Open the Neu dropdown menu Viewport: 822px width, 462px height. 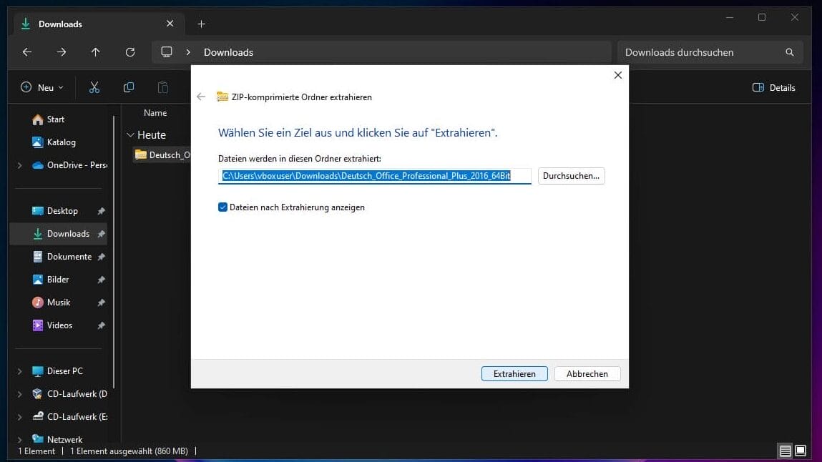pyautogui.click(x=42, y=87)
